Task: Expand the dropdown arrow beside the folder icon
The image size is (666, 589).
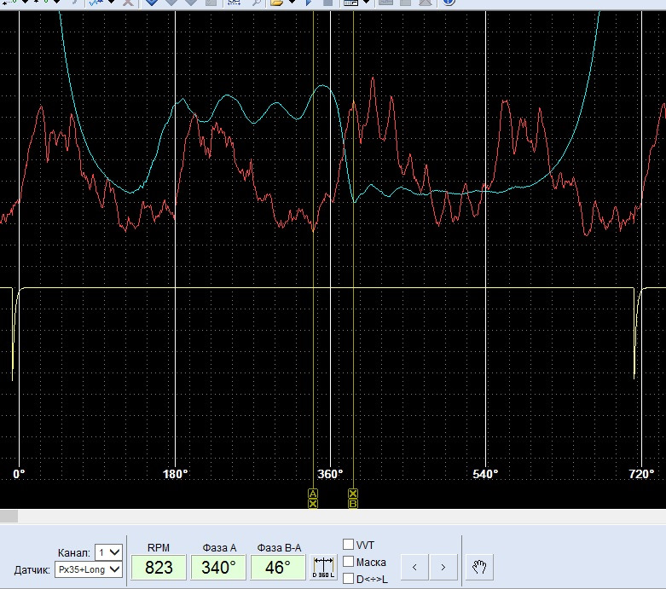Action: tap(292, 2)
